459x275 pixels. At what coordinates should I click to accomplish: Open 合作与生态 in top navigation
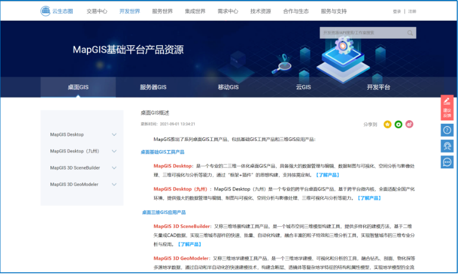pyautogui.click(x=296, y=11)
